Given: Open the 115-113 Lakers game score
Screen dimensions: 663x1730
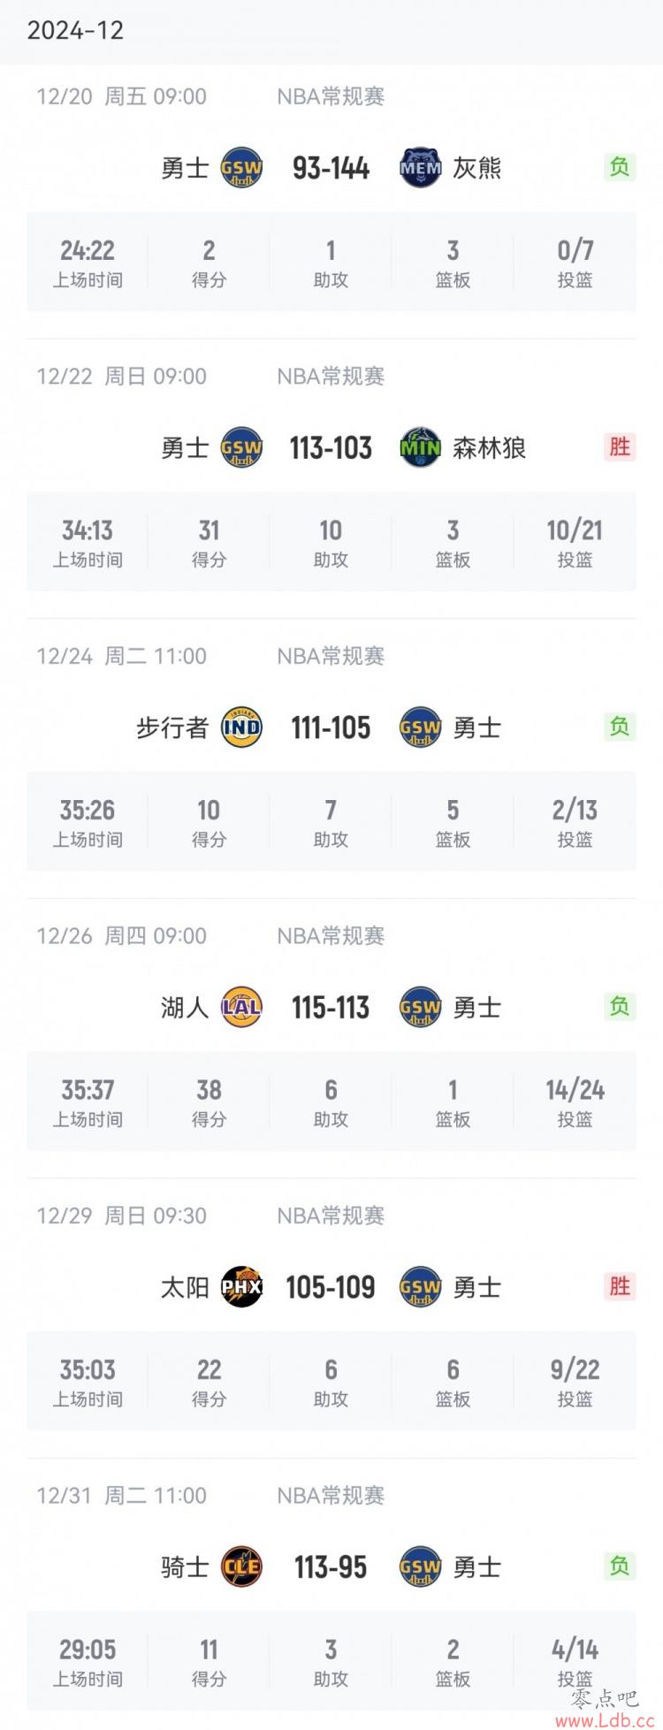Looking at the screenshot, I should coord(331,1008).
